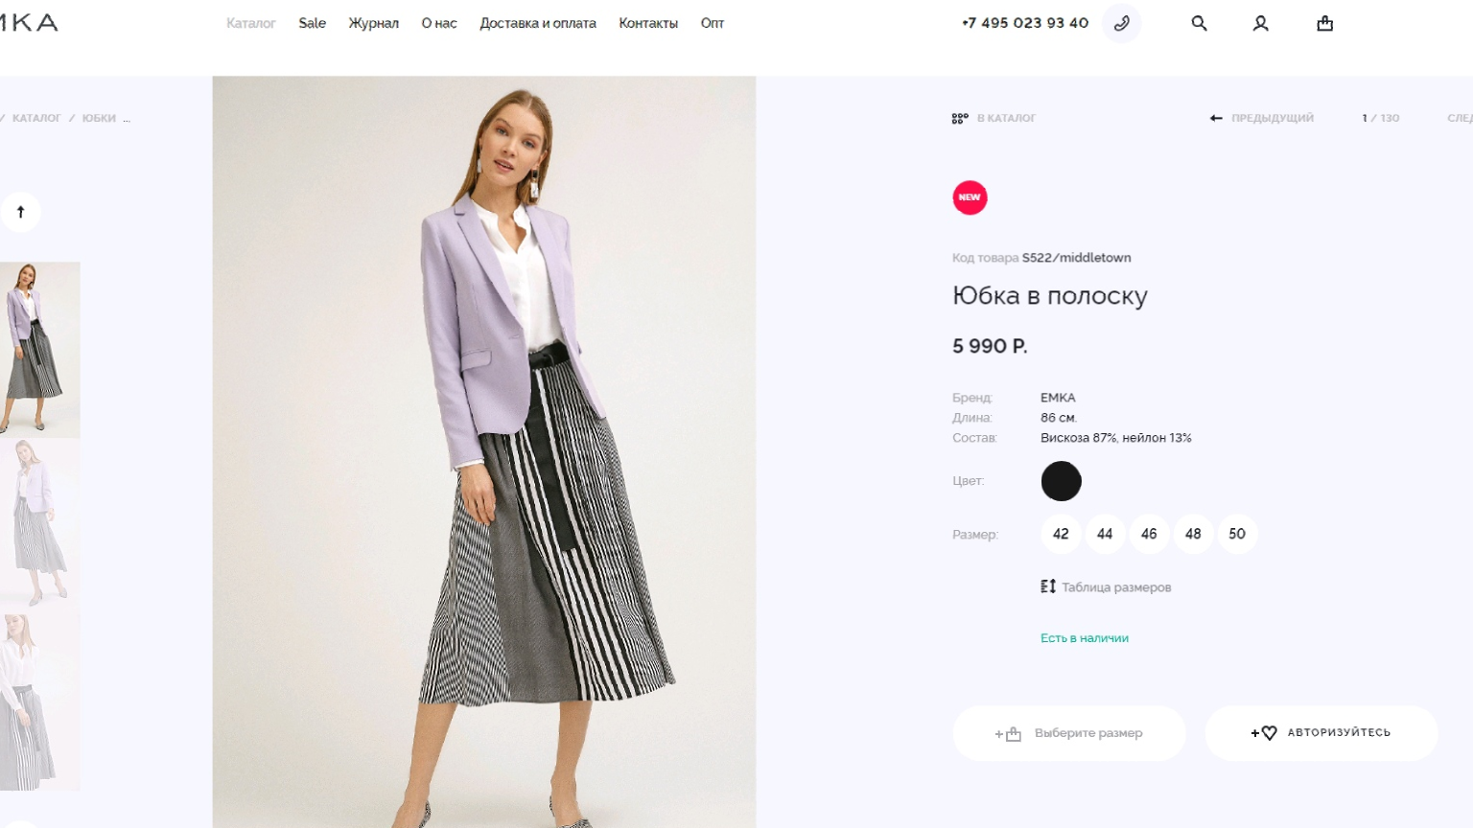Image resolution: width=1473 pixels, height=828 pixels.
Task: Open the Журнал menu item
Action: [373, 23]
